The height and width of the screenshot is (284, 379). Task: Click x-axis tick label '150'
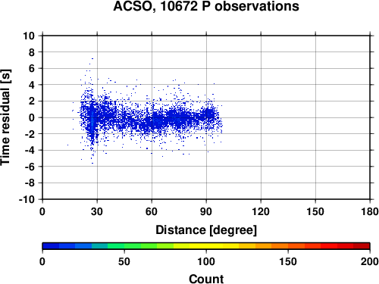pos(315,211)
